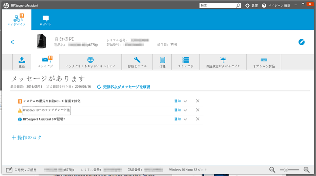Image resolution: width=316 pixels, height=176 pixels.
Task: Open the ストレージ tab
Action: (x=186, y=62)
